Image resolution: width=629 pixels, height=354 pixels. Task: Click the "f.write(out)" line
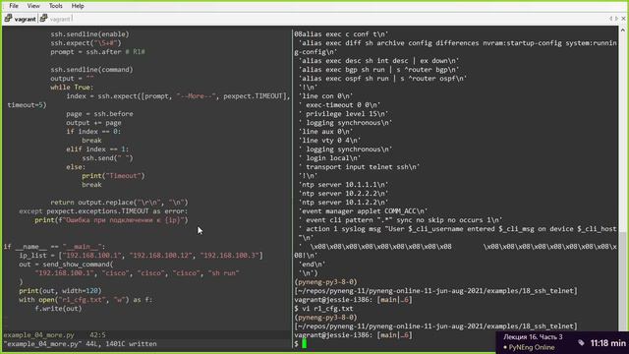[58, 308]
